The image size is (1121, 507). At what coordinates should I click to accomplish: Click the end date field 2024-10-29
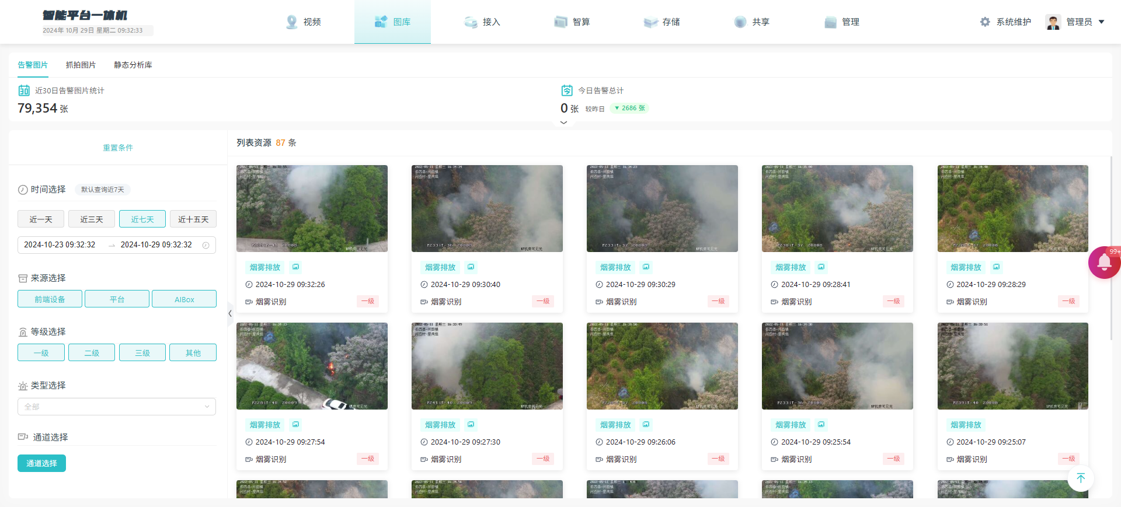pyautogui.click(x=156, y=245)
